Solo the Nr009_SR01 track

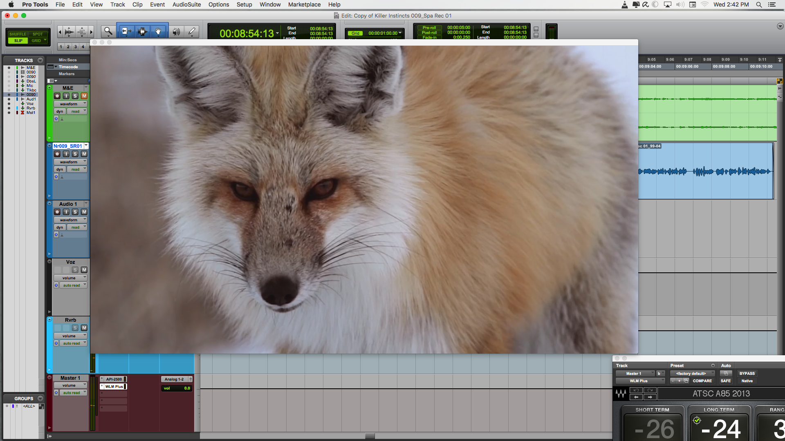(75, 154)
